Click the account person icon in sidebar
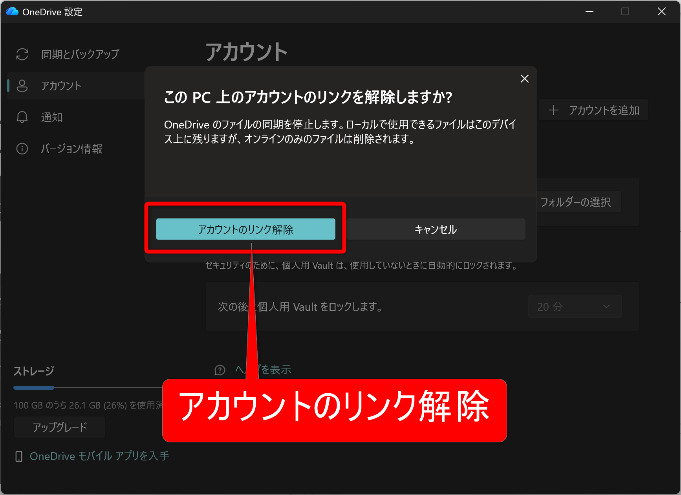681x495 pixels. pyautogui.click(x=22, y=86)
